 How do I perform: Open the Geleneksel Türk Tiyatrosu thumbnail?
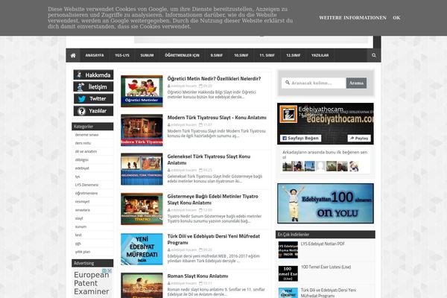142,169
